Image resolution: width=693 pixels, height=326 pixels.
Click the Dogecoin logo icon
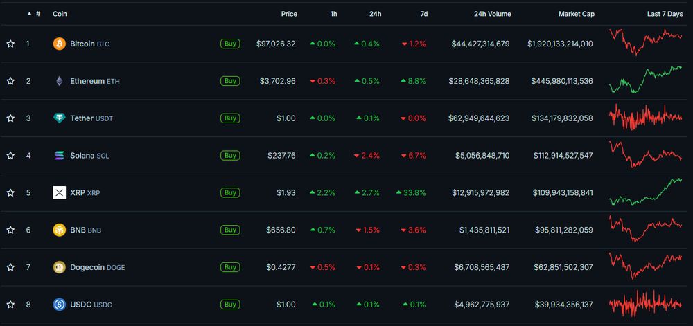[x=59, y=267]
